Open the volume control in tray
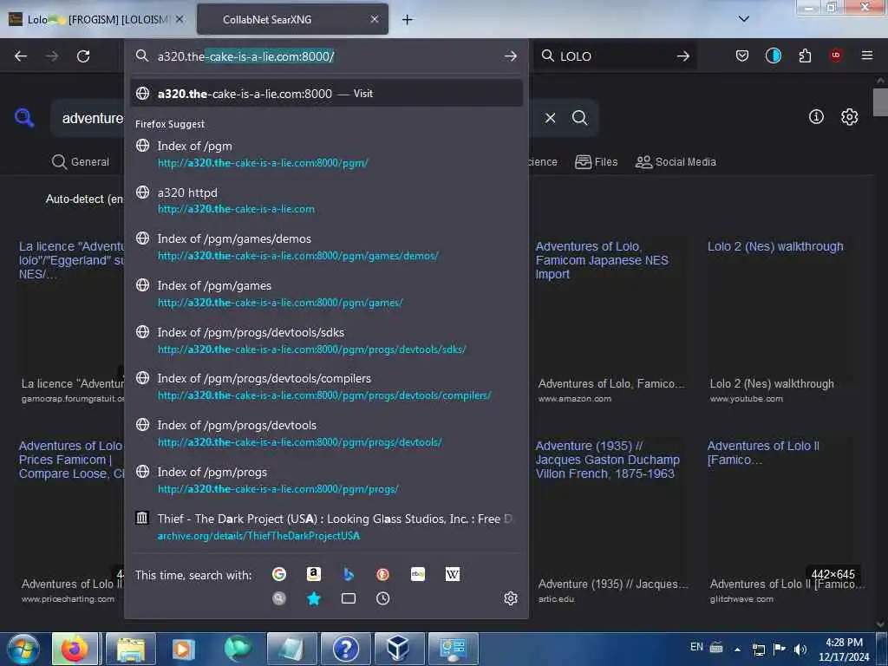 click(800, 649)
